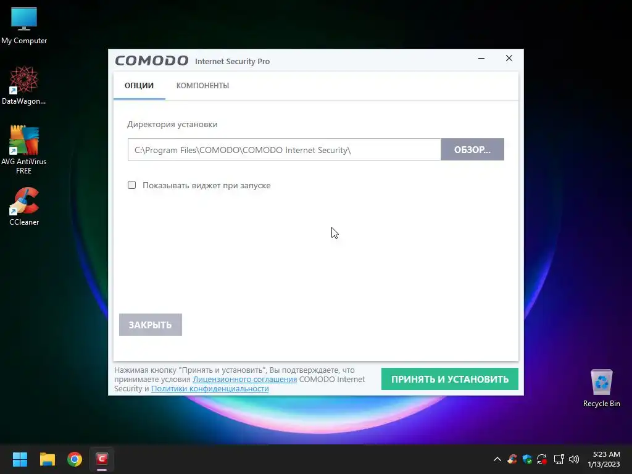Select Comodo installer taskbar icon
The image size is (632, 474).
(x=102, y=459)
